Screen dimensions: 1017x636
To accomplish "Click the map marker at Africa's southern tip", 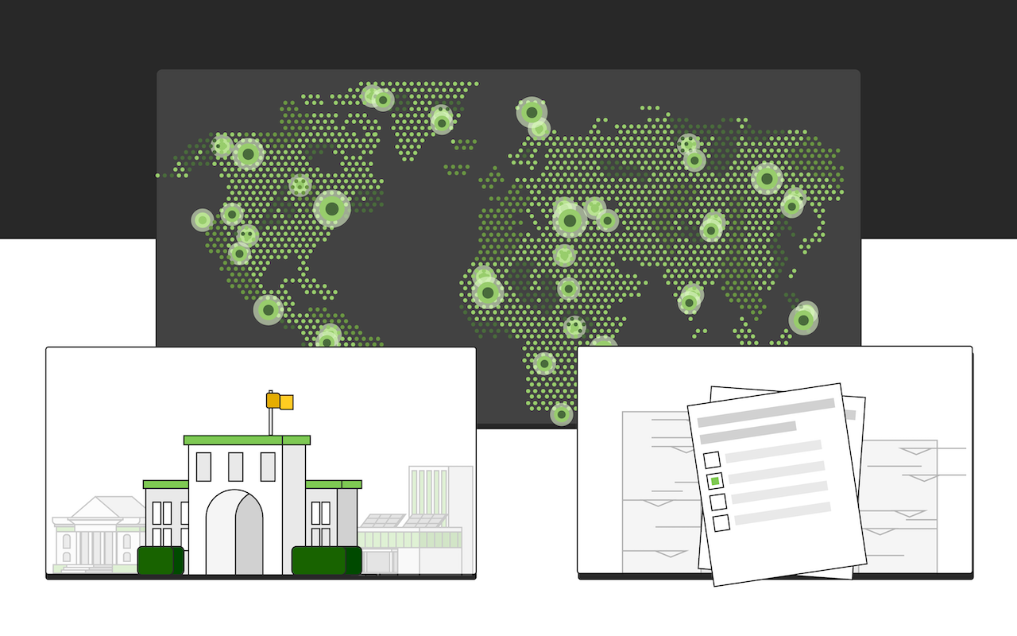I will [562, 413].
